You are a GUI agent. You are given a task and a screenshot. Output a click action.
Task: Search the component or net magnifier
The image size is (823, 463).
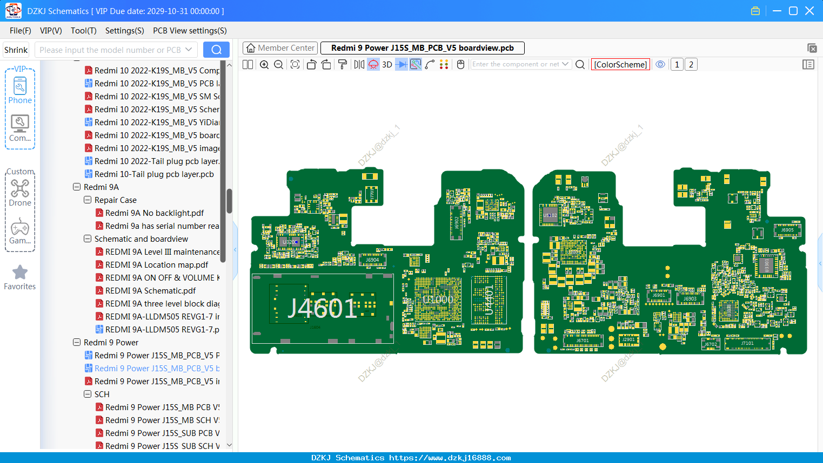coord(580,64)
